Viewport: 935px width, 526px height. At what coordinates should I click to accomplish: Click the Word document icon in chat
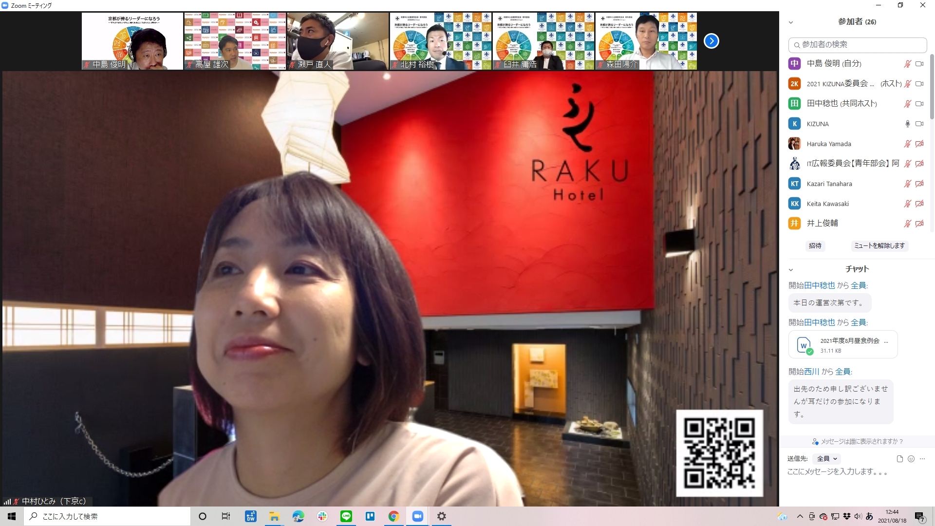pos(804,345)
